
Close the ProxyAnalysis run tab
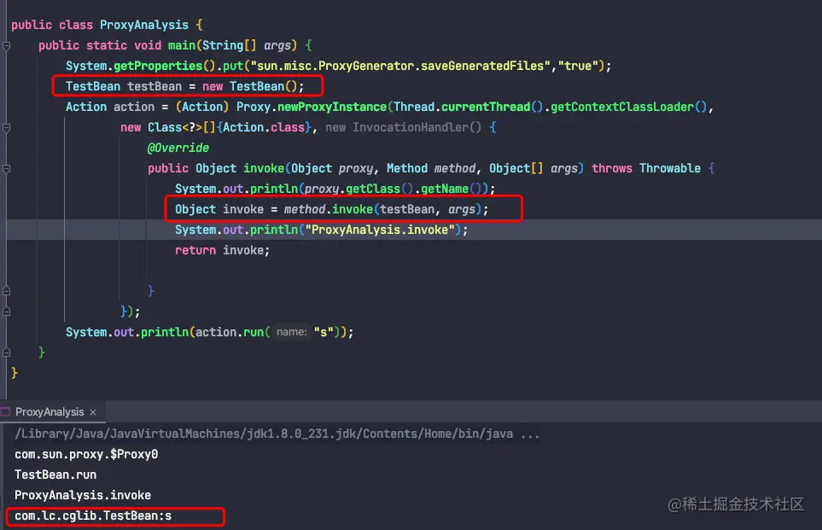(x=93, y=412)
